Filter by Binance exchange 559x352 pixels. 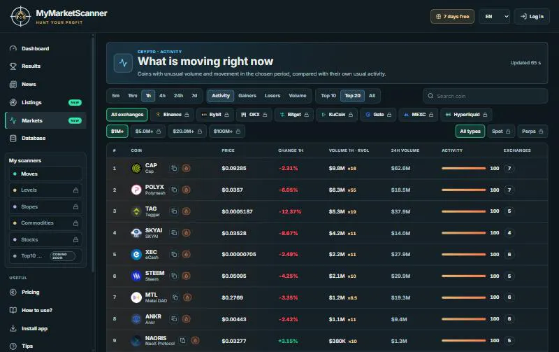172,115
